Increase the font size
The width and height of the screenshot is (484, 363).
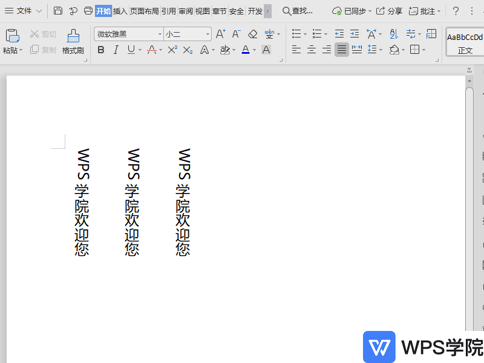click(x=220, y=34)
